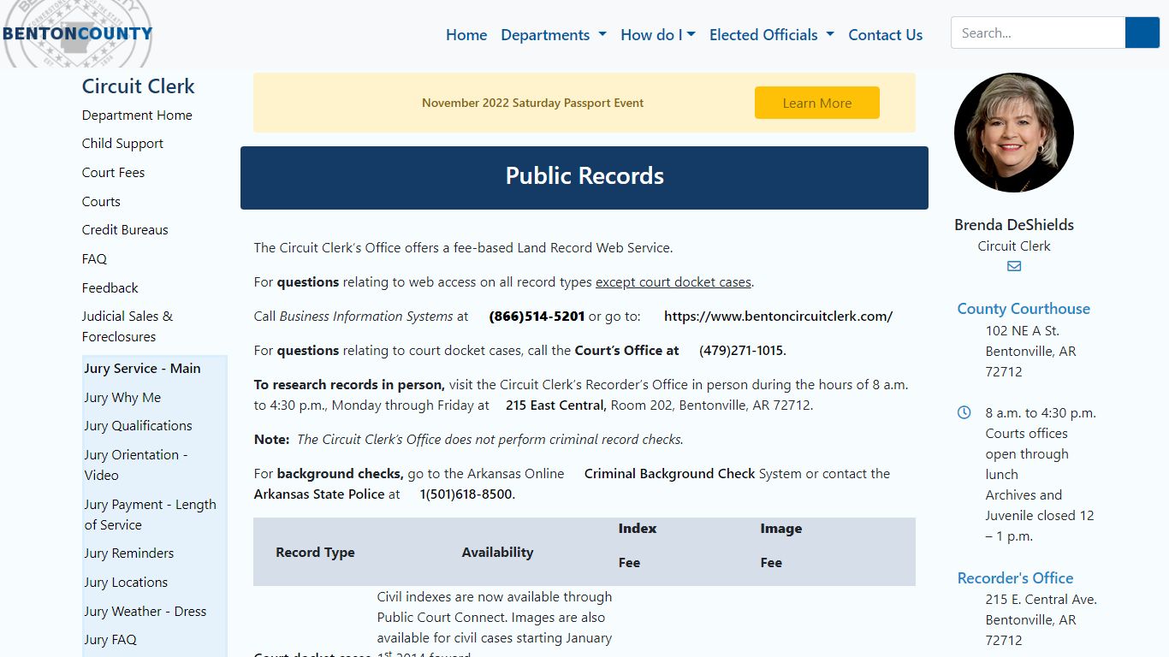Click Brenda DeShields portrait photo
The width and height of the screenshot is (1169, 657).
pos(1013,133)
